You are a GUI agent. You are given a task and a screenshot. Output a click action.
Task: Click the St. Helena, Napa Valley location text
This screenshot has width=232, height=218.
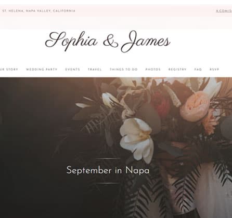pyautogui.click(x=38, y=11)
